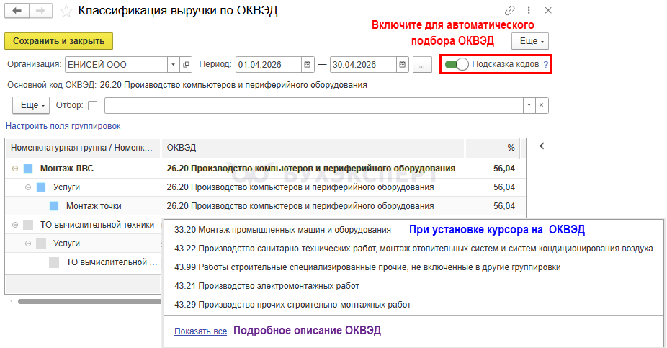Add form to favorites with star icon
The width and height of the screenshot is (667, 348).
click(x=66, y=11)
